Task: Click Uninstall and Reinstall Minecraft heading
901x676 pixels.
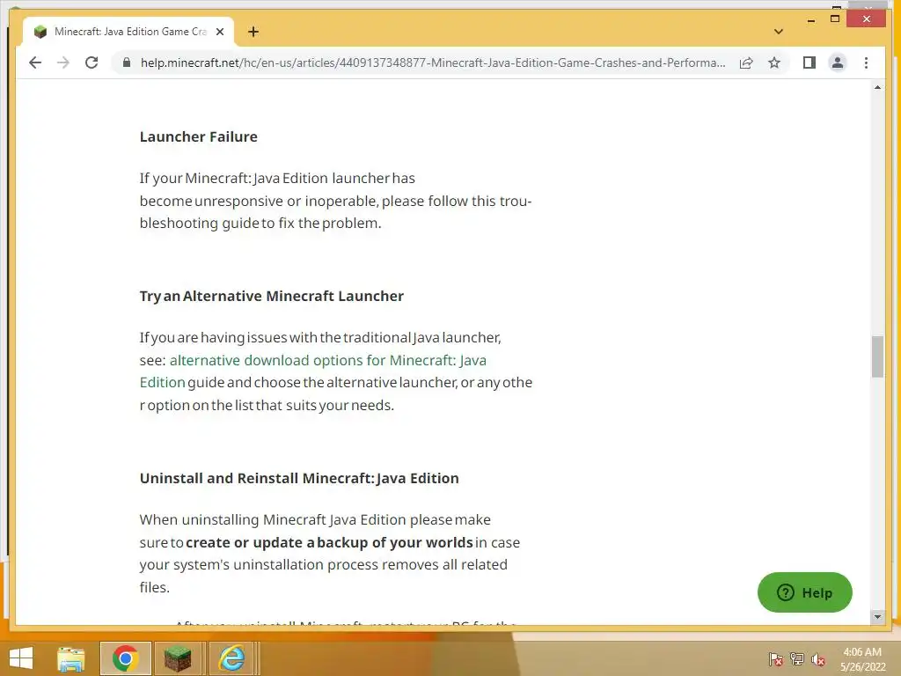Action: [299, 478]
